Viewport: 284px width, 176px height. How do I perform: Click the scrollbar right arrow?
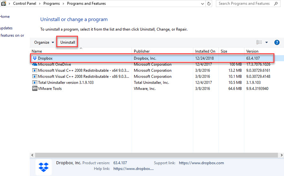(281, 155)
